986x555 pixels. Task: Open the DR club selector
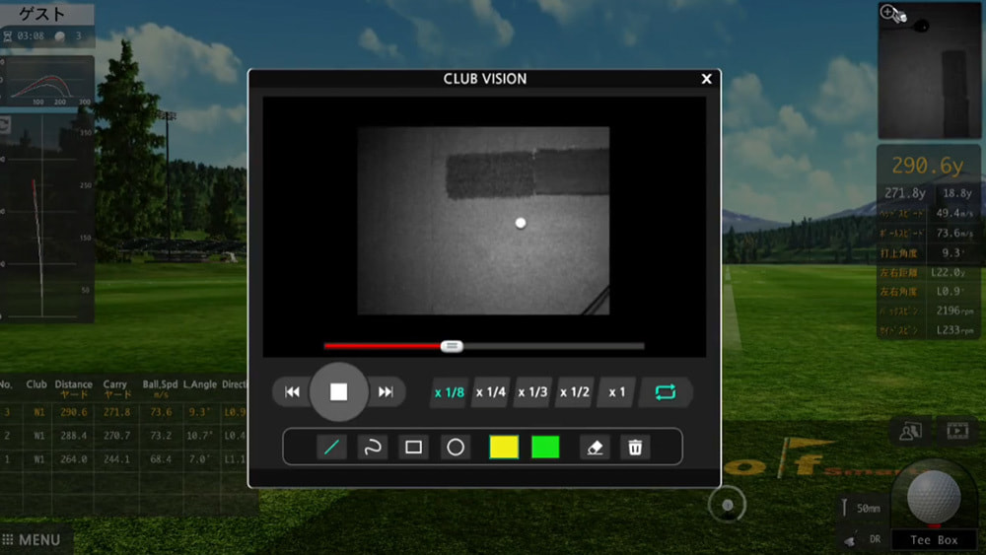pos(860,539)
